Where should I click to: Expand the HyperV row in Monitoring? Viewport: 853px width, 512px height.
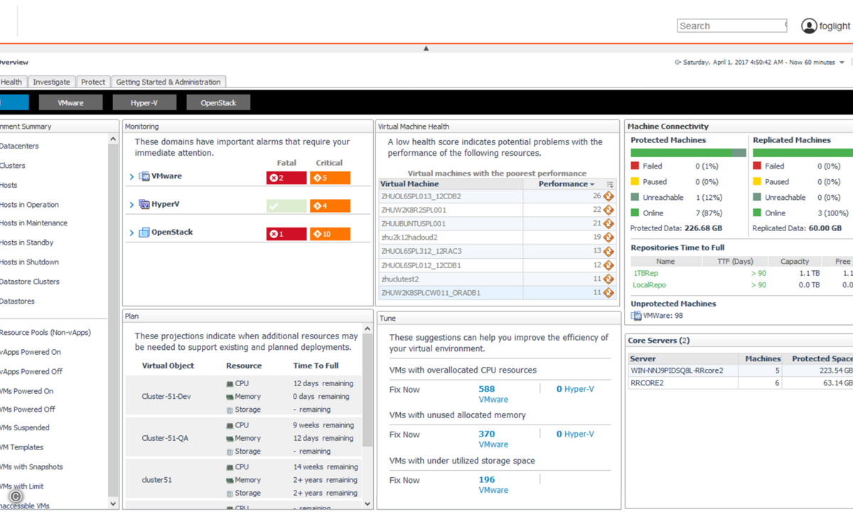[132, 205]
